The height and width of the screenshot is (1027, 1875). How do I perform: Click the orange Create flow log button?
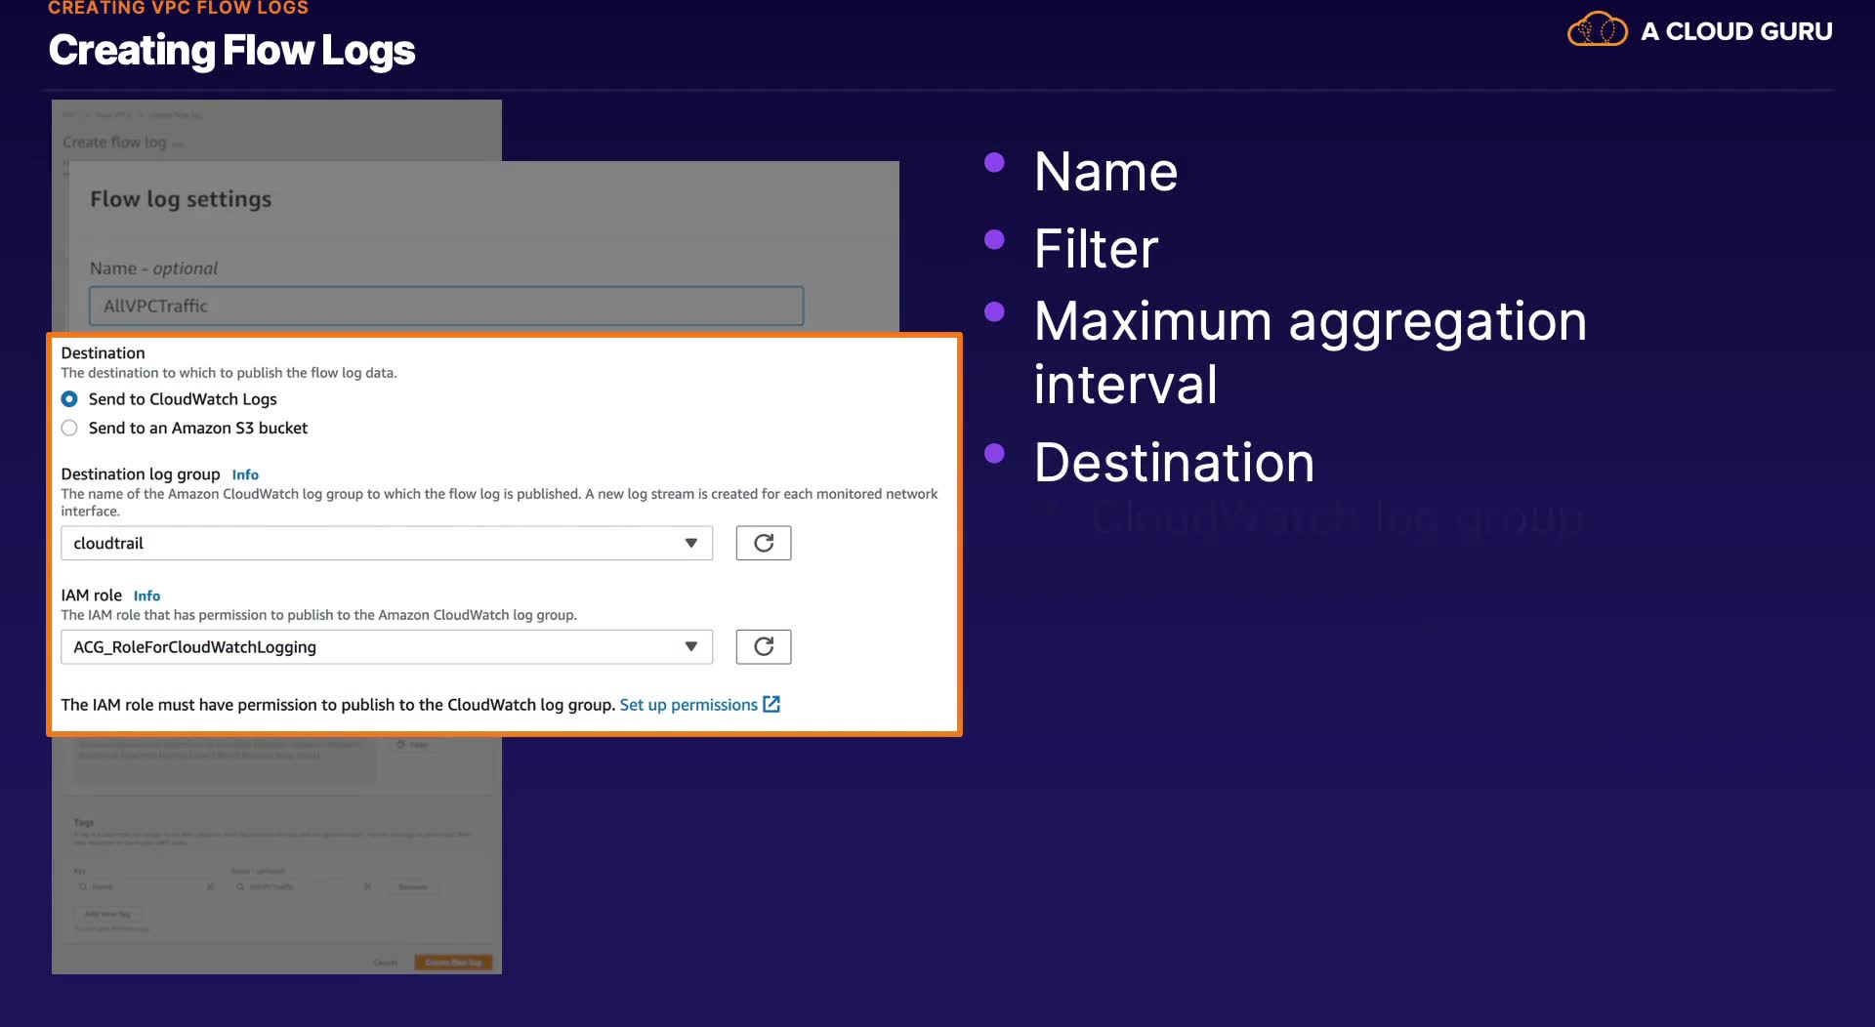click(453, 963)
